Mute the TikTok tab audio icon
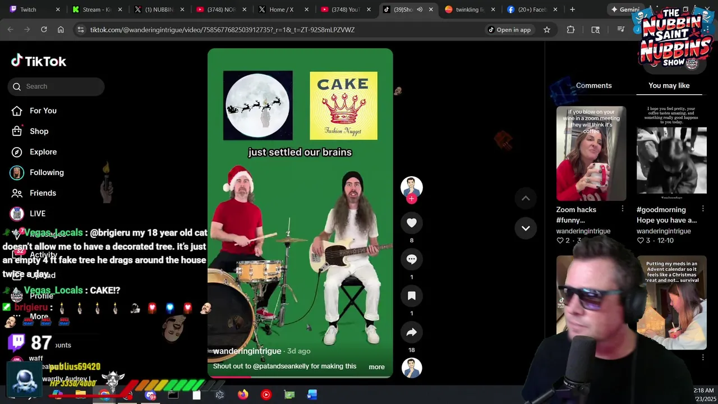Image resolution: width=718 pixels, height=404 pixels. pyautogui.click(x=420, y=10)
